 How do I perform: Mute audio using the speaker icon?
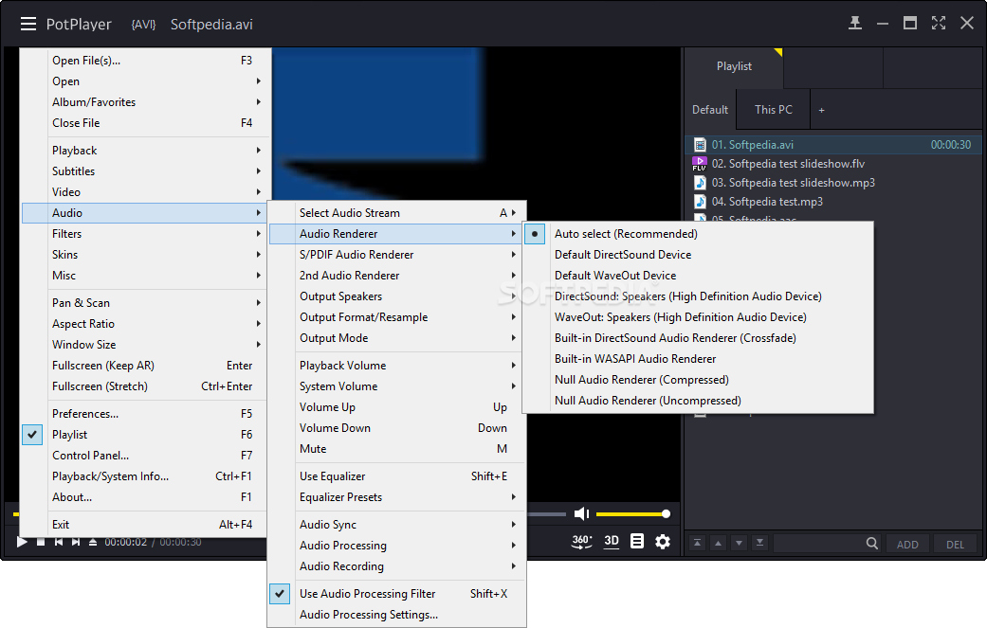coord(581,514)
